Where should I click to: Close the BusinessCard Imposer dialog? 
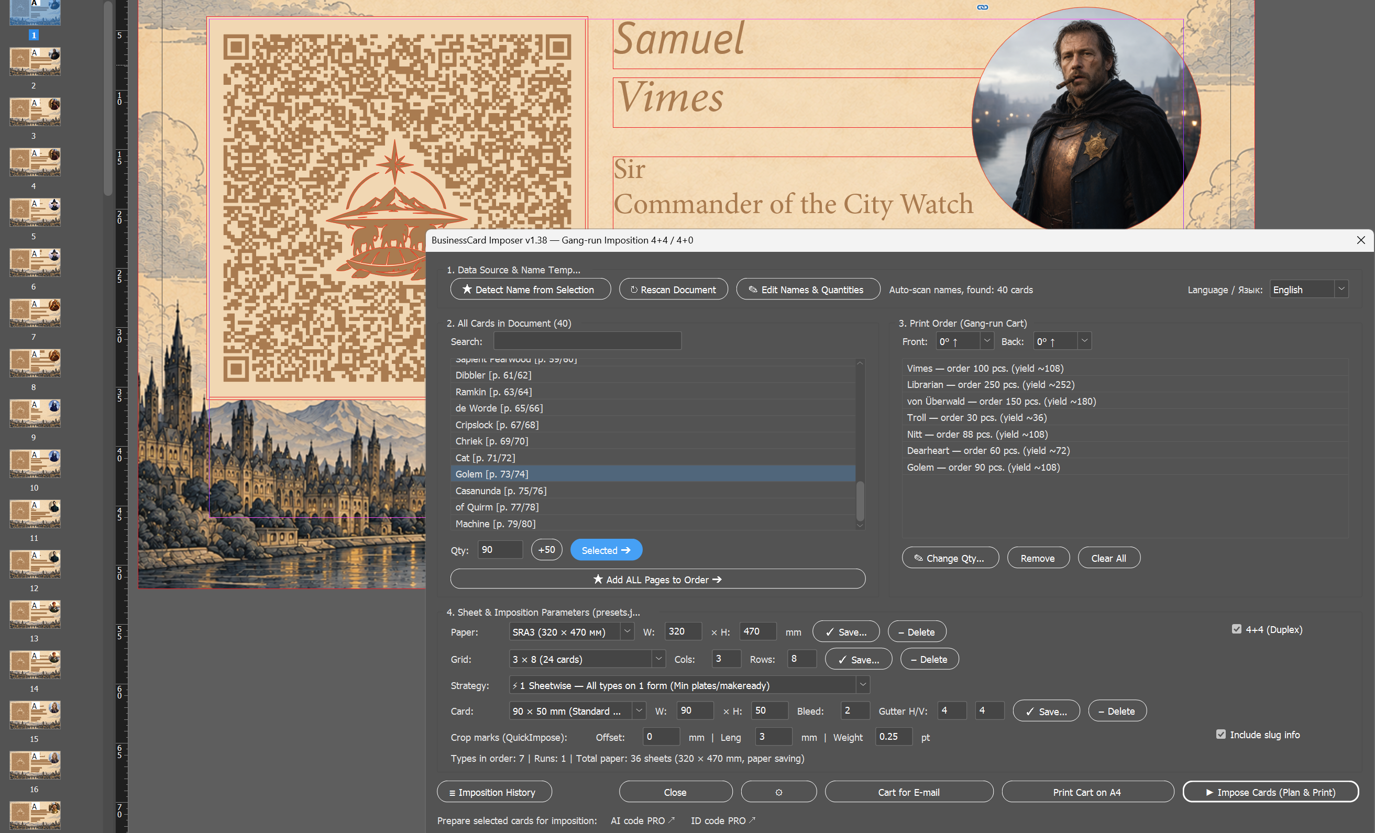pos(1360,240)
